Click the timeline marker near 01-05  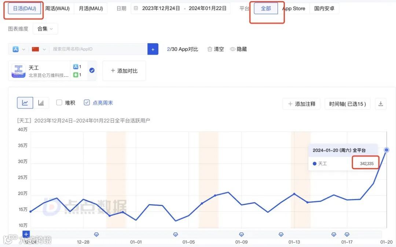[x=176, y=235]
